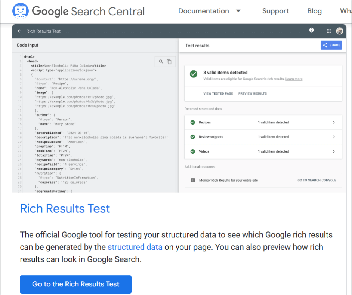Expand the Recipes structured data row
The image size is (352, 295).
point(334,122)
